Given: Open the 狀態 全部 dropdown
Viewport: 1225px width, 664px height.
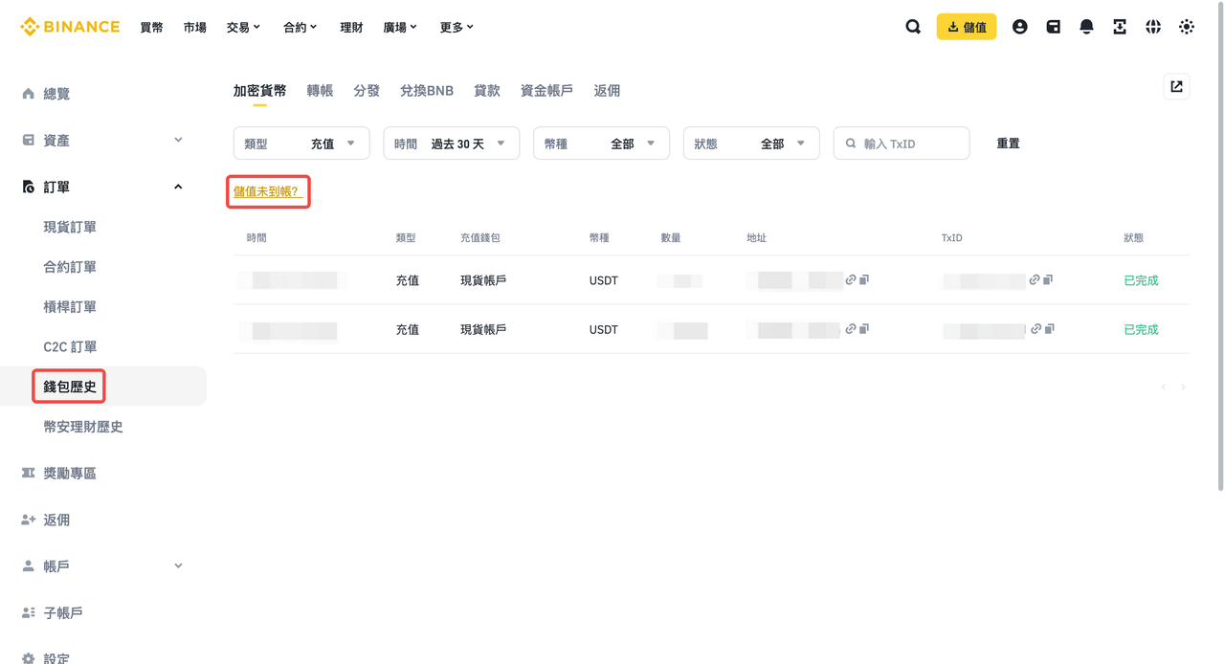Looking at the screenshot, I should (x=750, y=144).
